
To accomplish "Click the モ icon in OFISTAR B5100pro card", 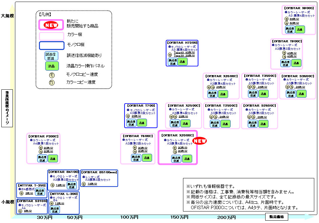I will [x=84, y=184].
